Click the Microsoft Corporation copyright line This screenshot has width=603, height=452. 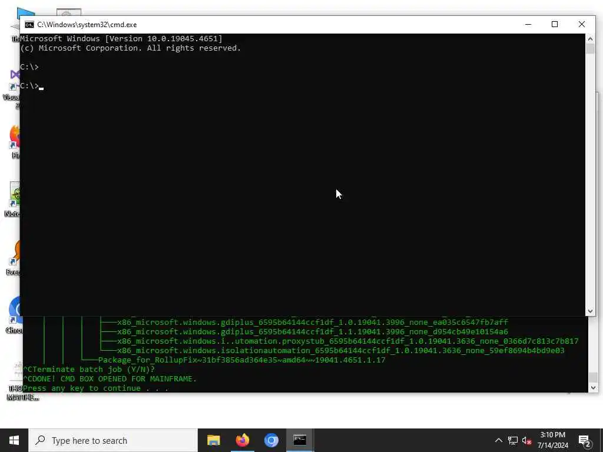130,48
